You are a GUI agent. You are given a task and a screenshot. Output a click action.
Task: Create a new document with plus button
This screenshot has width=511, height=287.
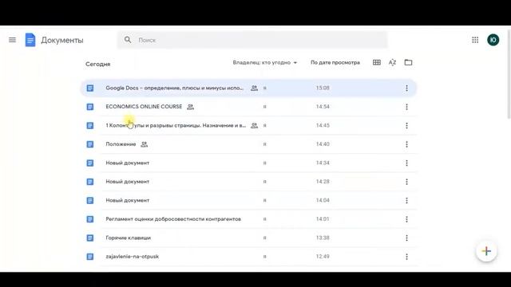pyautogui.click(x=486, y=251)
